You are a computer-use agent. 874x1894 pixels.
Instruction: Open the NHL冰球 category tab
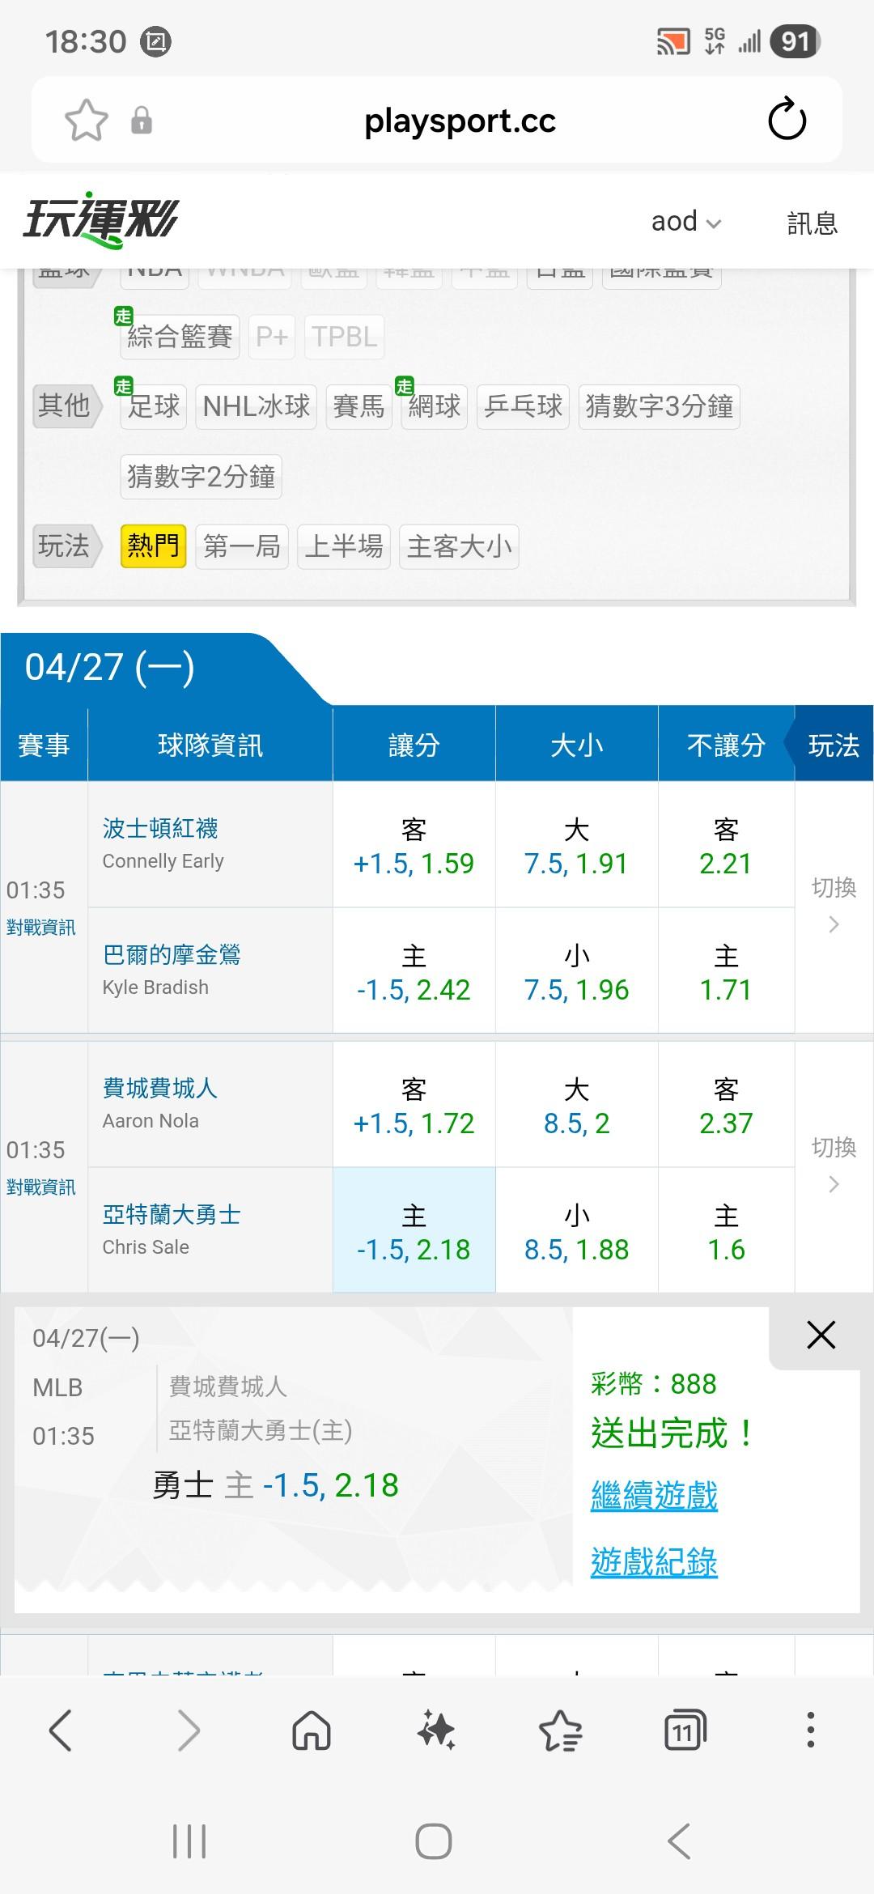coord(256,406)
